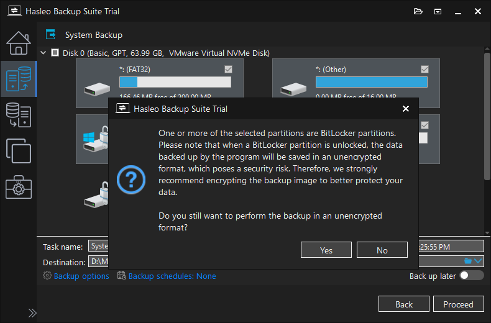The image size is (491, 323).
Task: Collapse the Disk 0 tree chevron
Action: coord(44,53)
